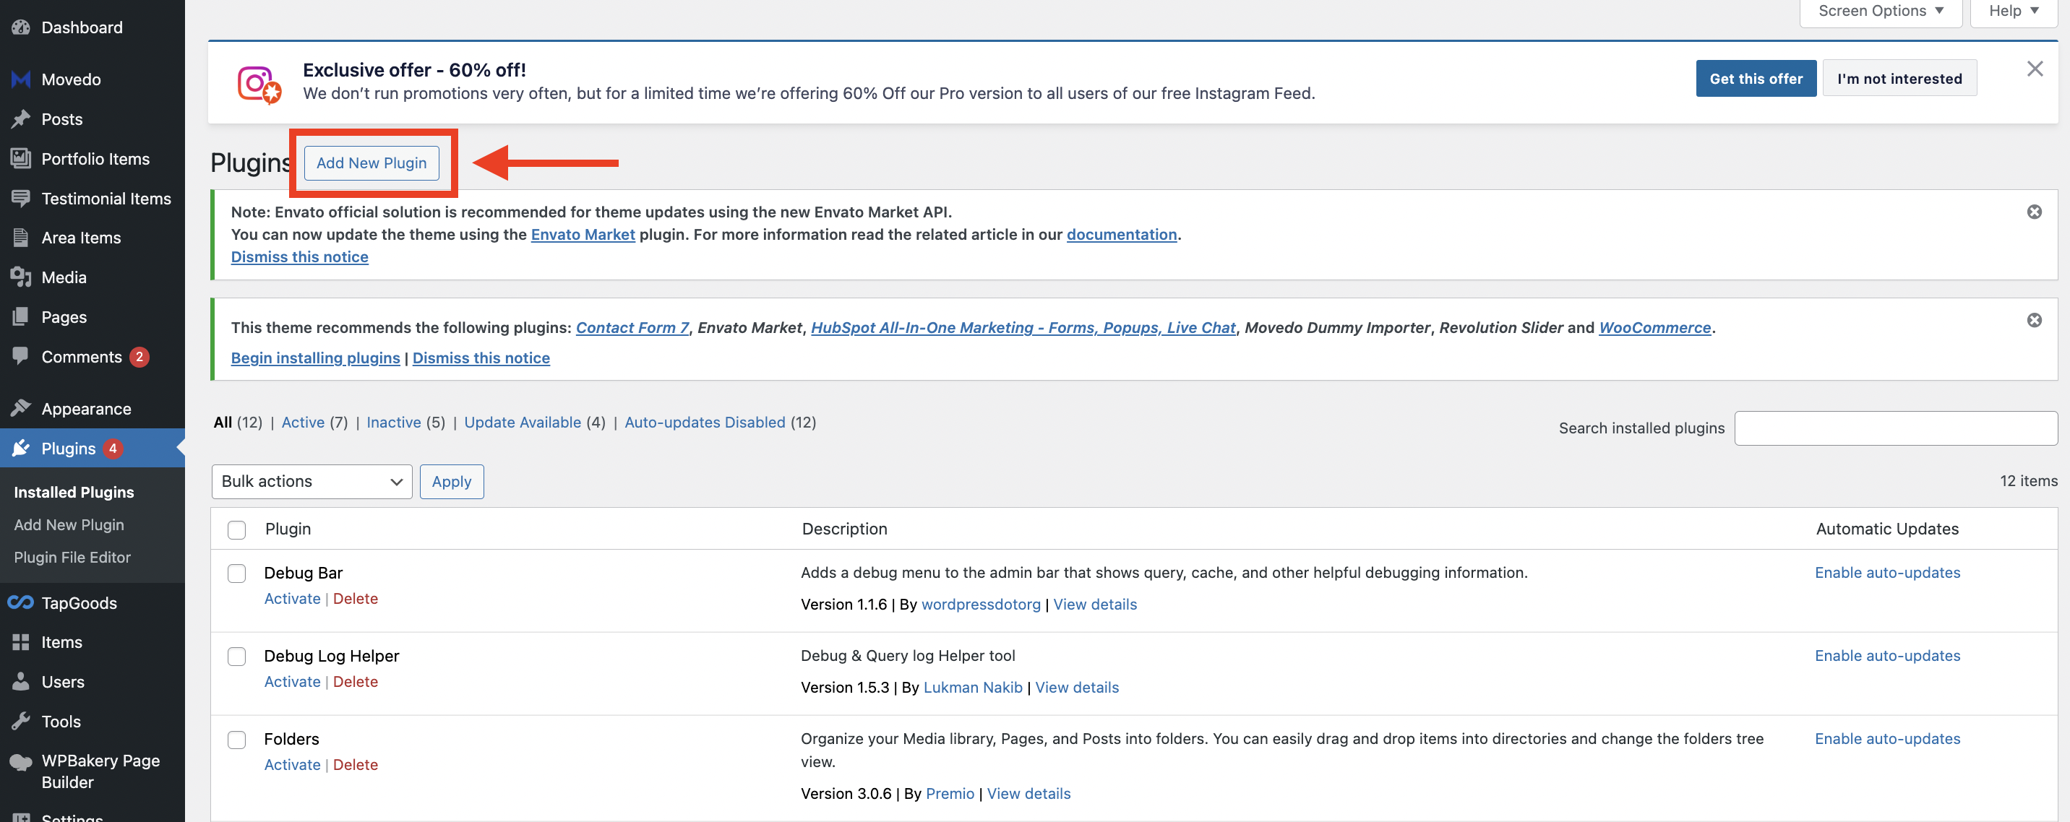Close the Exclusive offer banner
The image size is (2070, 822).
[2035, 69]
